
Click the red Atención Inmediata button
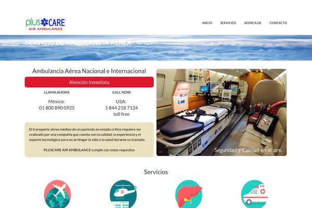pos(89,82)
